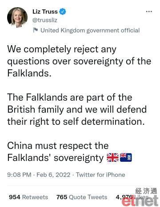Viewport: 160px width, 207px height.
Task: View the 4,976 Likes list
Action: pyautogui.click(x=132, y=197)
